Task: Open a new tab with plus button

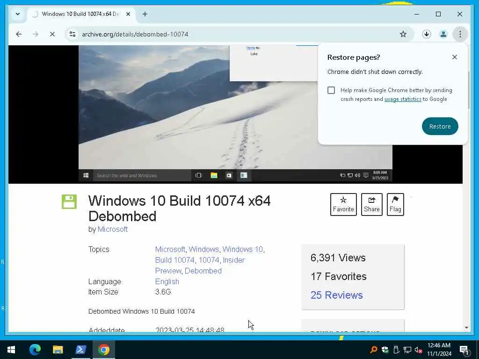Action: point(145,14)
